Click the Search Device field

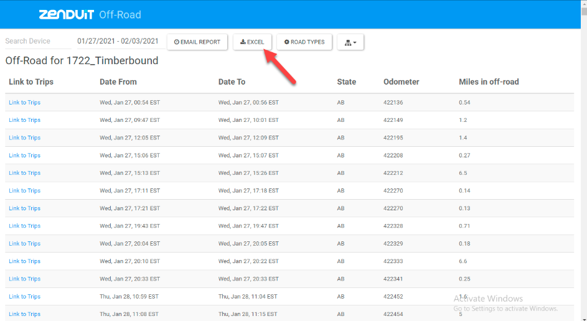(x=38, y=41)
